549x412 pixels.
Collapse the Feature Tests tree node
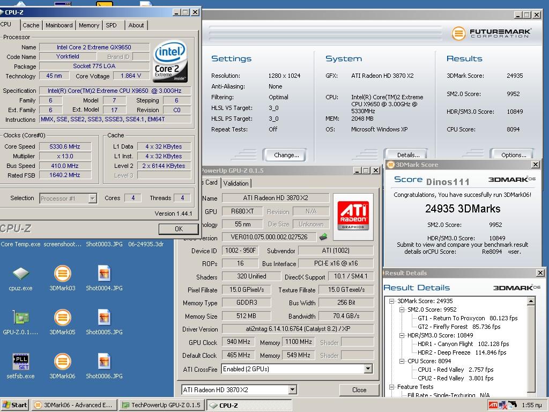(x=392, y=387)
